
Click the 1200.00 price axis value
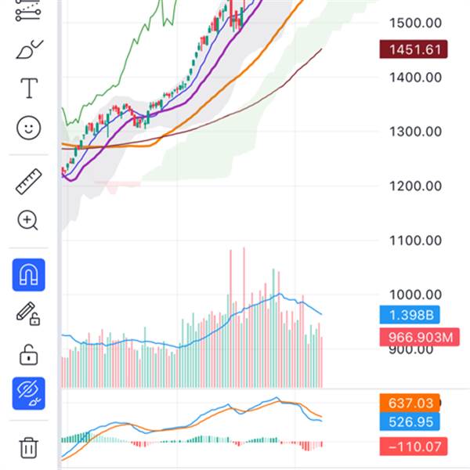[415, 186]
